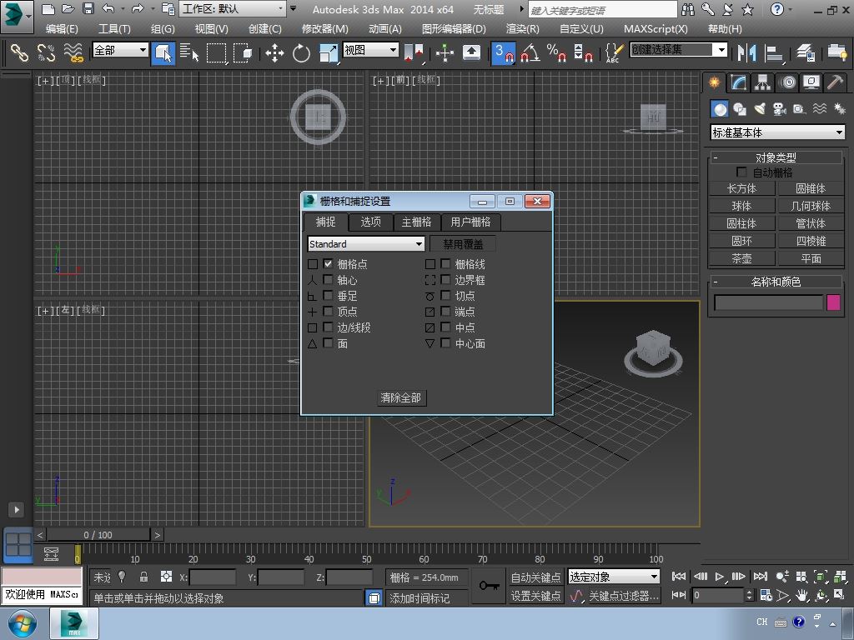The height and width of the screenshot is (640, 854).
Task: Pick the Select and Move tool
Action: click(274, 52)
